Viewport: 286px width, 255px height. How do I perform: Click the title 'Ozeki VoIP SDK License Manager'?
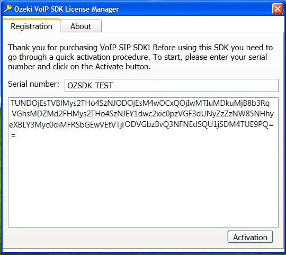tap(67, 9)
